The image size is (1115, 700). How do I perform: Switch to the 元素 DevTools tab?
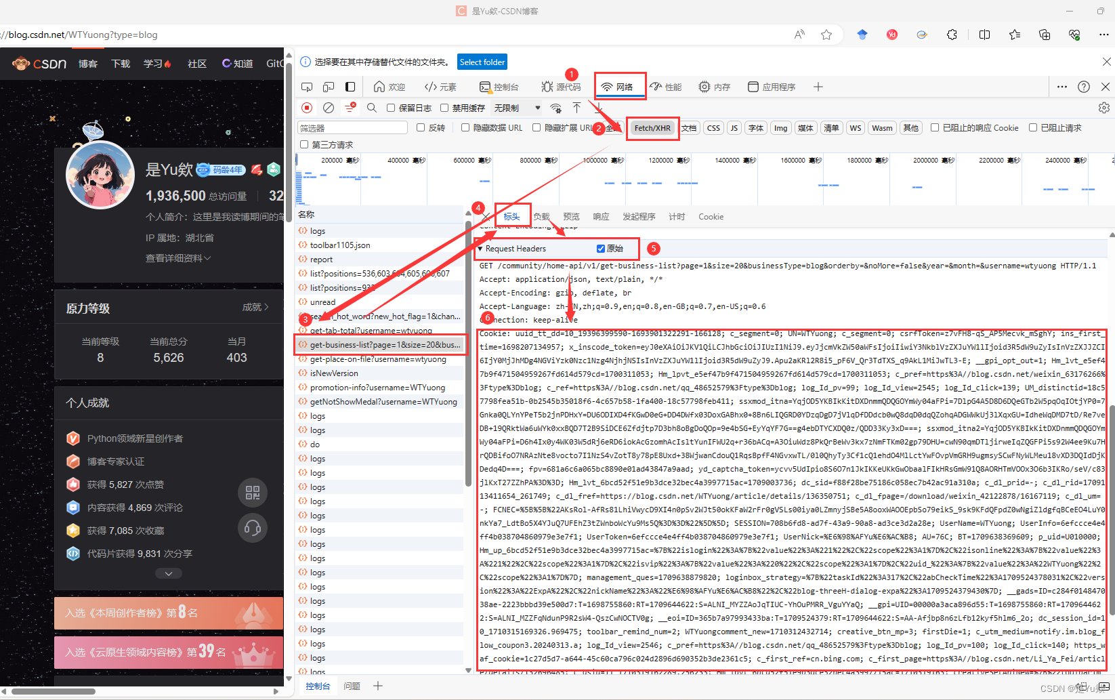(x=440, y=87)
